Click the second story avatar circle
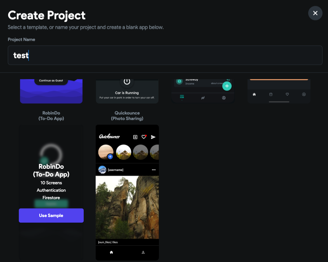Image resolution: width=328 pixels, height=262 pixels. click(x=123, y=152)
